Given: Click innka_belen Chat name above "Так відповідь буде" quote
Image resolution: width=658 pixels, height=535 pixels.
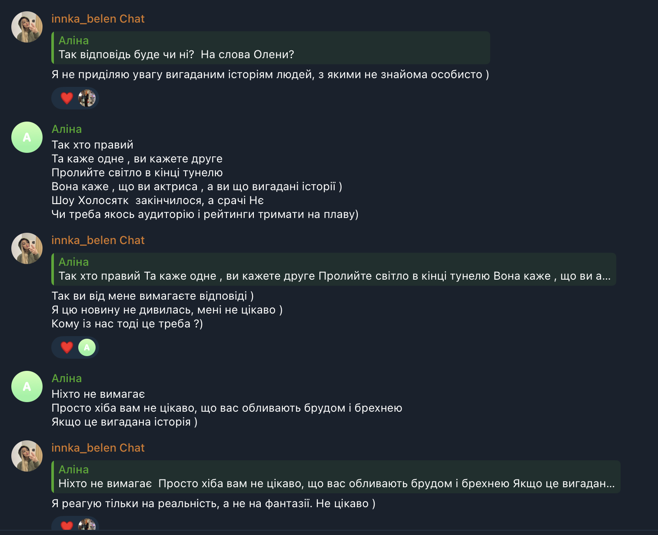Looking at the screenshot, I should (98, 19).
